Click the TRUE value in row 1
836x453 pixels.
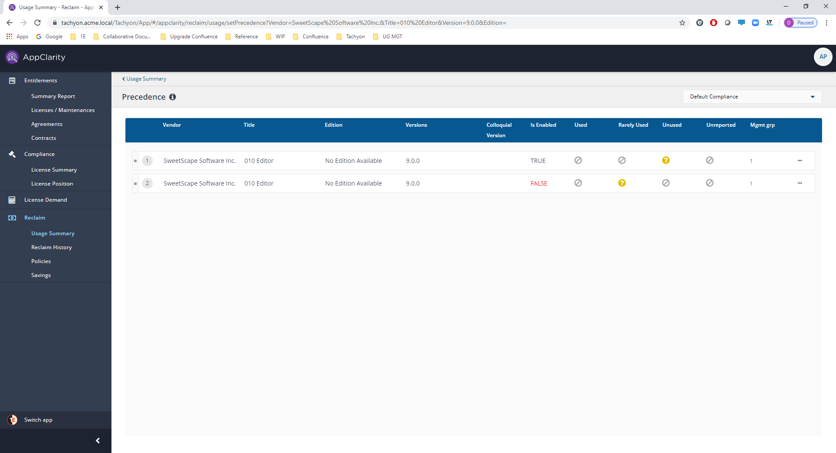538,161
